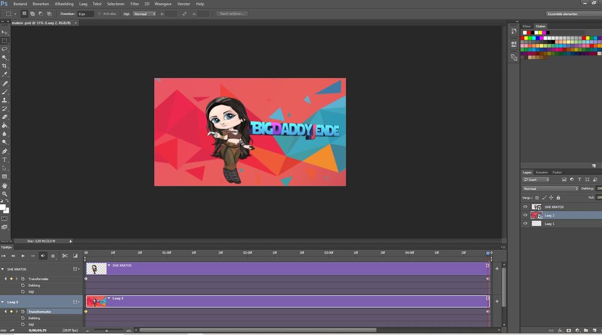Select the Hand tool
The width and height of the screenshot is (602, 335).
click(5, 185)
